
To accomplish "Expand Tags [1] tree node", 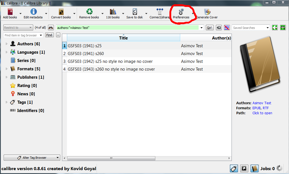I will 6,102.
